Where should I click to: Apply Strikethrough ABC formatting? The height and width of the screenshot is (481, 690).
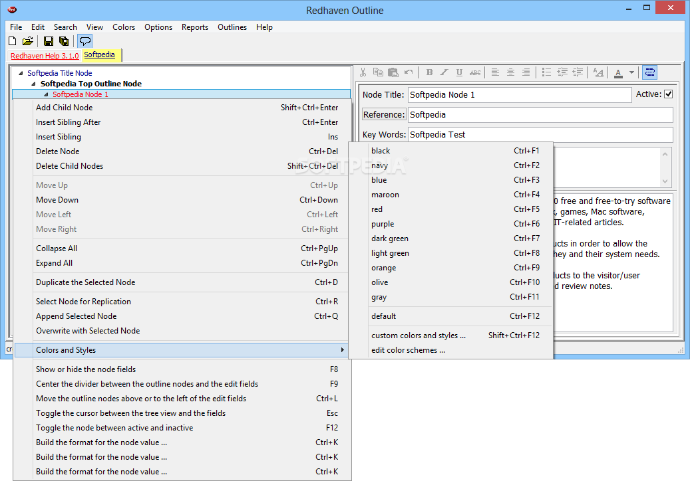[475, 72]
